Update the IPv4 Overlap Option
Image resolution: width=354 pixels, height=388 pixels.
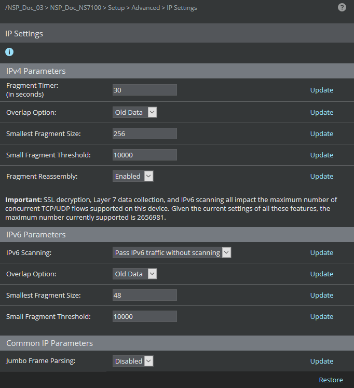click(x=322, y=112)
